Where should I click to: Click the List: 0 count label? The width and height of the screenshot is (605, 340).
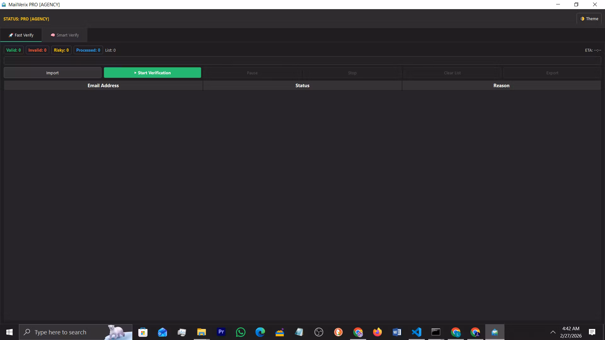pyautogui.click(x=110, y=50)
